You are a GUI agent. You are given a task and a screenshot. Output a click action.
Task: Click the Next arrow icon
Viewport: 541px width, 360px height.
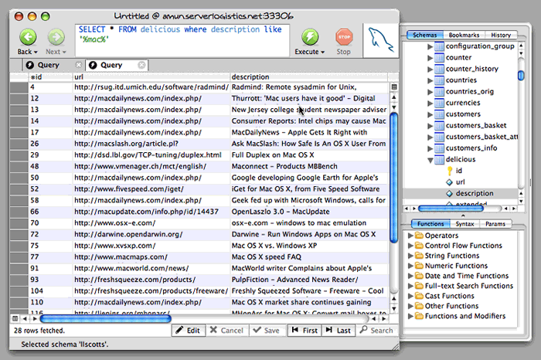56,37
